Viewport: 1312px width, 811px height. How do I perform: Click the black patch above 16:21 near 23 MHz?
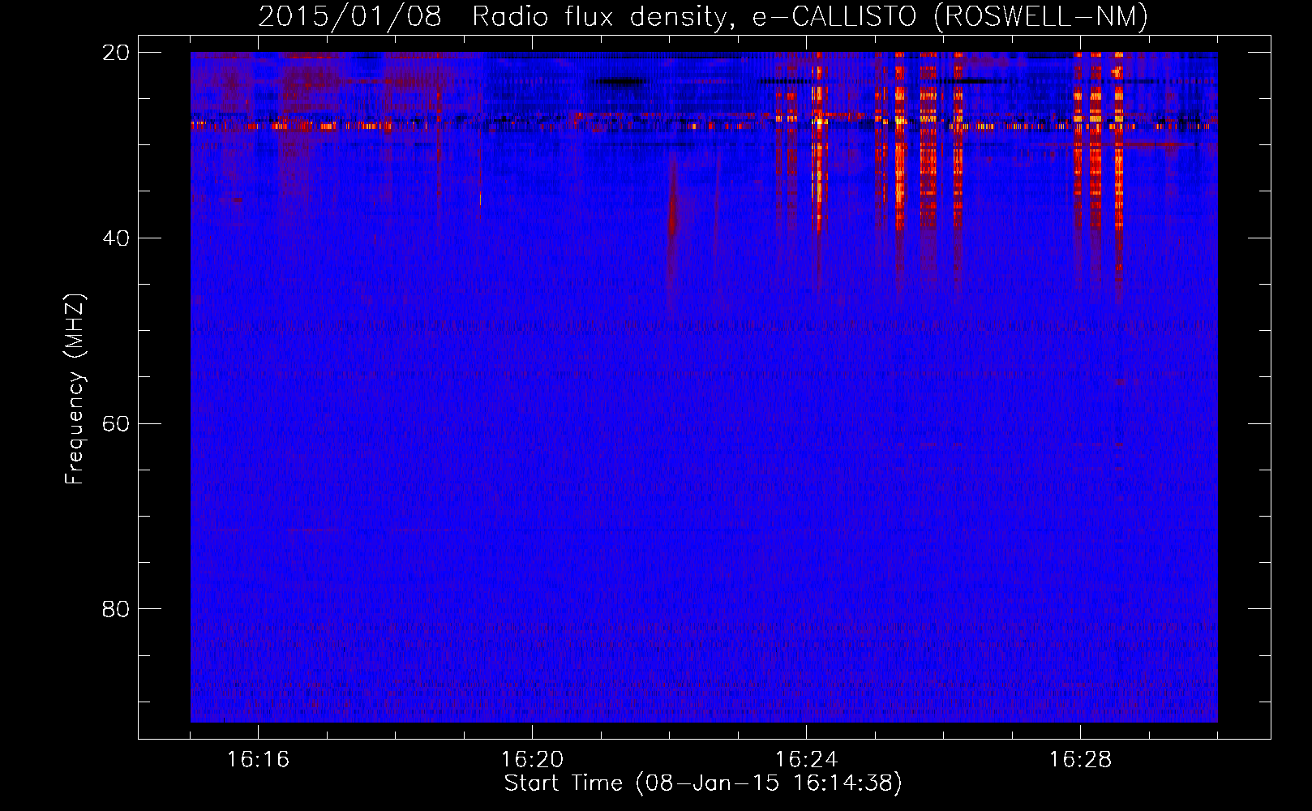[620, 81]
